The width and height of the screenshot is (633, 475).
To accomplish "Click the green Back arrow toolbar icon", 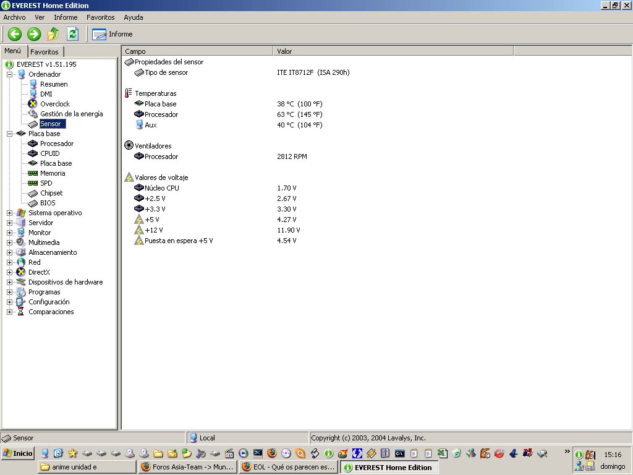I will point(15,34).
